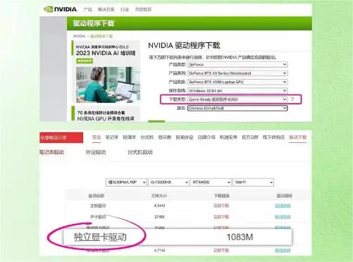Go to the 笔记本 tab in the store navigation

coord(112,137)
